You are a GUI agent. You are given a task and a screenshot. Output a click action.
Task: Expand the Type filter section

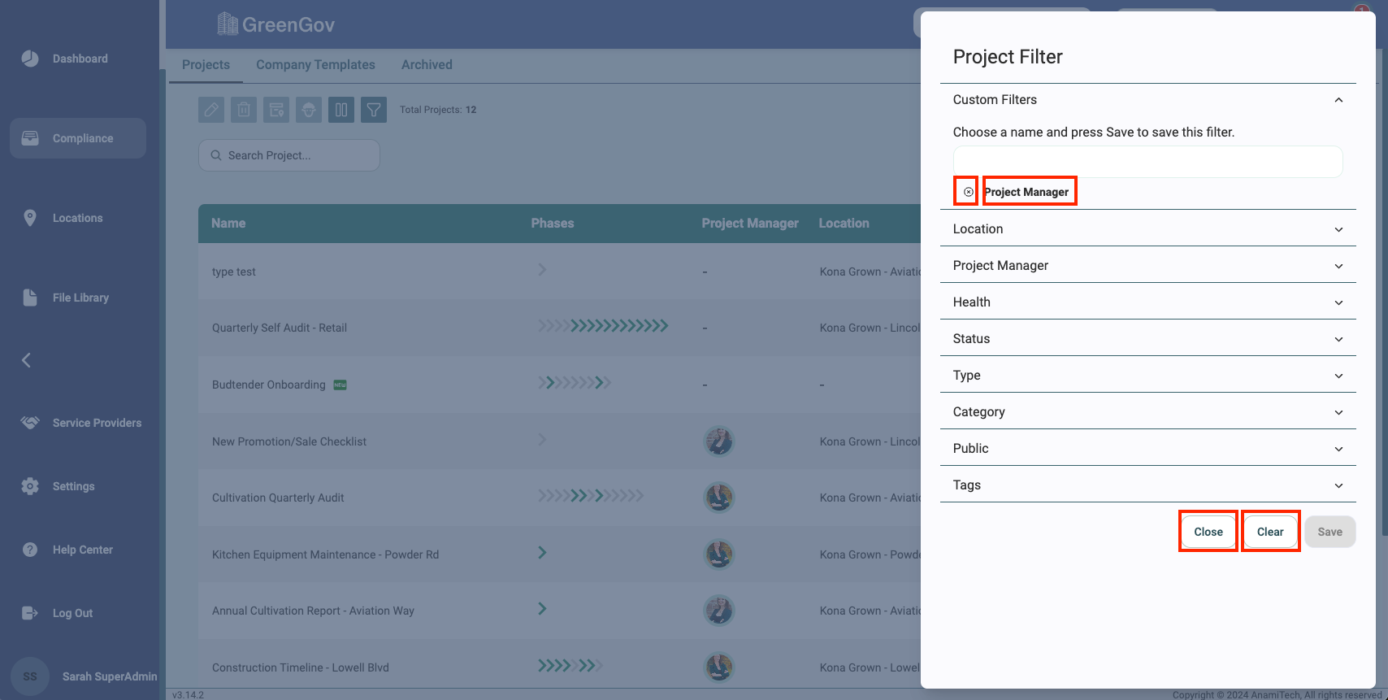tap(1148, 375)
